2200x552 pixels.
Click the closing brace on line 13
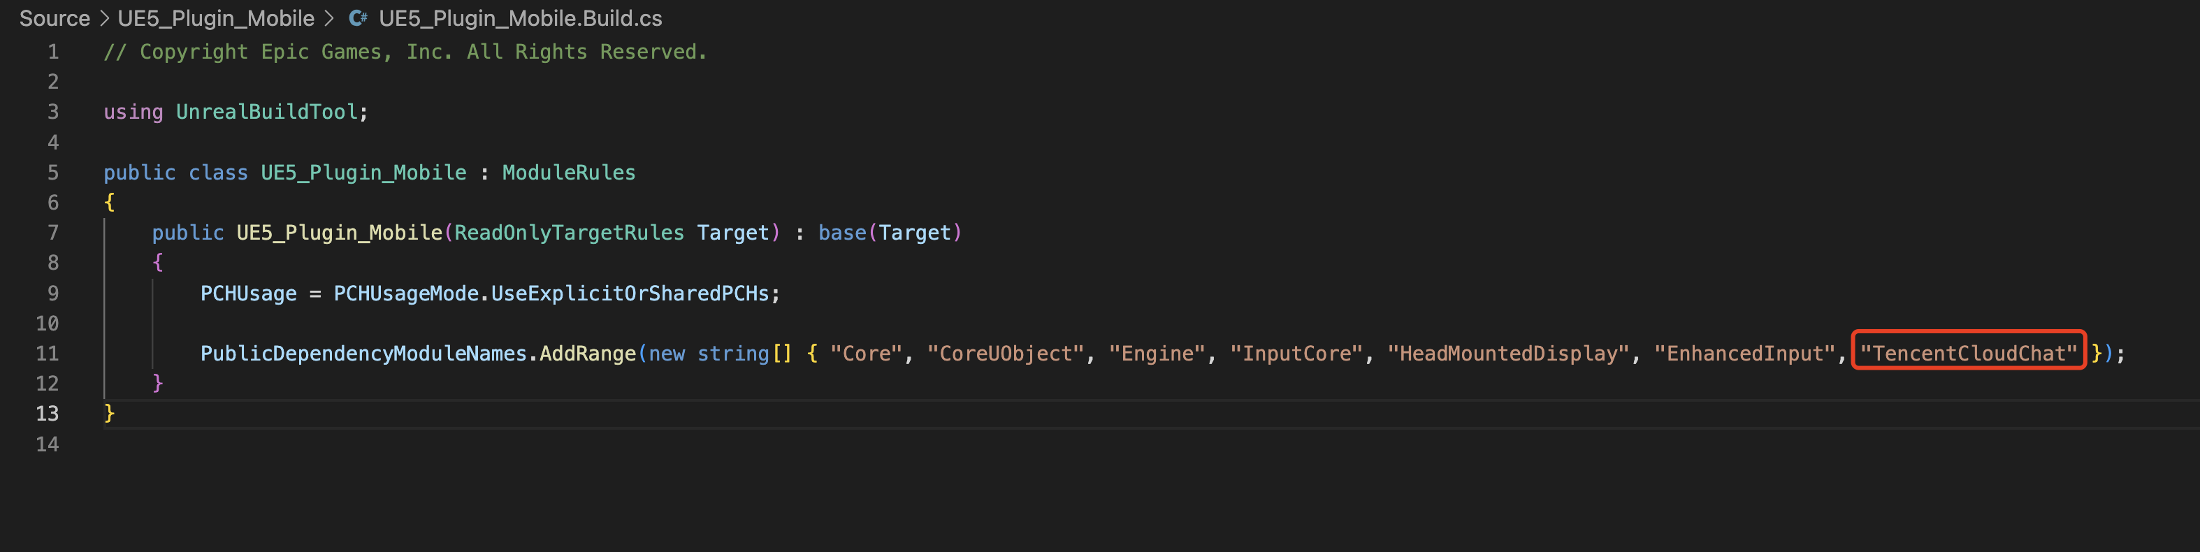point(109,414)
